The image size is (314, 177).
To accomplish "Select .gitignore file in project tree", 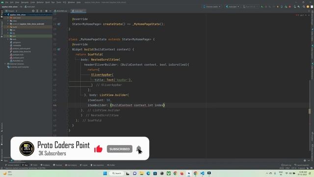I will pyautogui.click(x=16, y=42).
